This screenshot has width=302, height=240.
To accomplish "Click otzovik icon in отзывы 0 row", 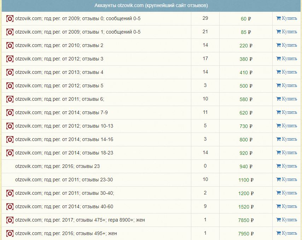I will tap(10, 19).
